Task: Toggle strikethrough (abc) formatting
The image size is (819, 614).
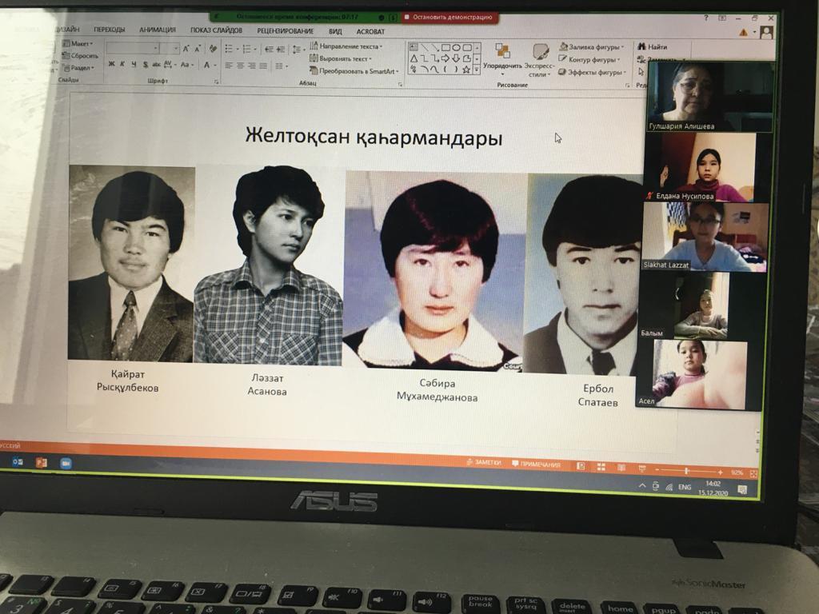Action: [156, 65]
